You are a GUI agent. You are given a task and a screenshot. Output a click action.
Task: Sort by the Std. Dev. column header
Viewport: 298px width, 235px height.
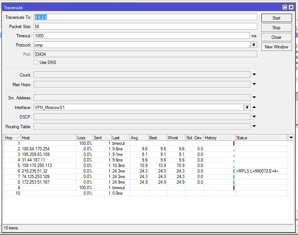coord(194,138)
